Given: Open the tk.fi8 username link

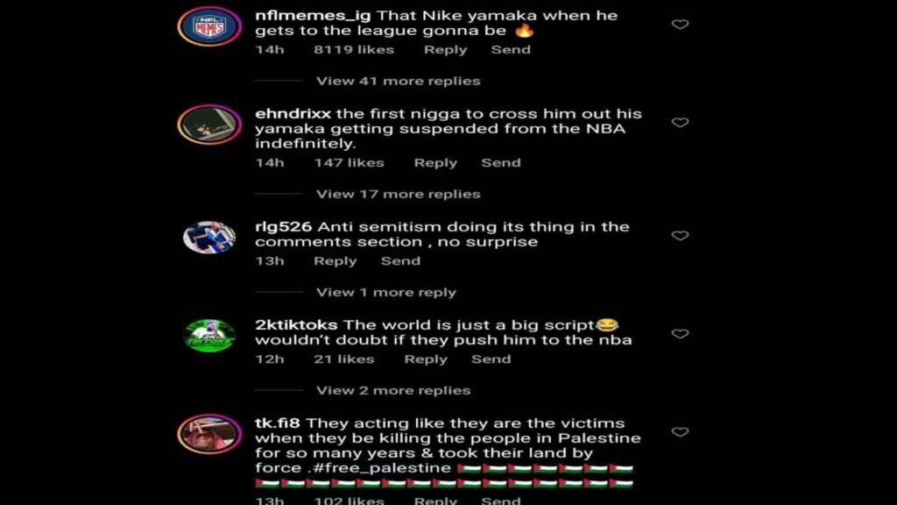Looking at the screenshot, I should [x=277, y=423].
